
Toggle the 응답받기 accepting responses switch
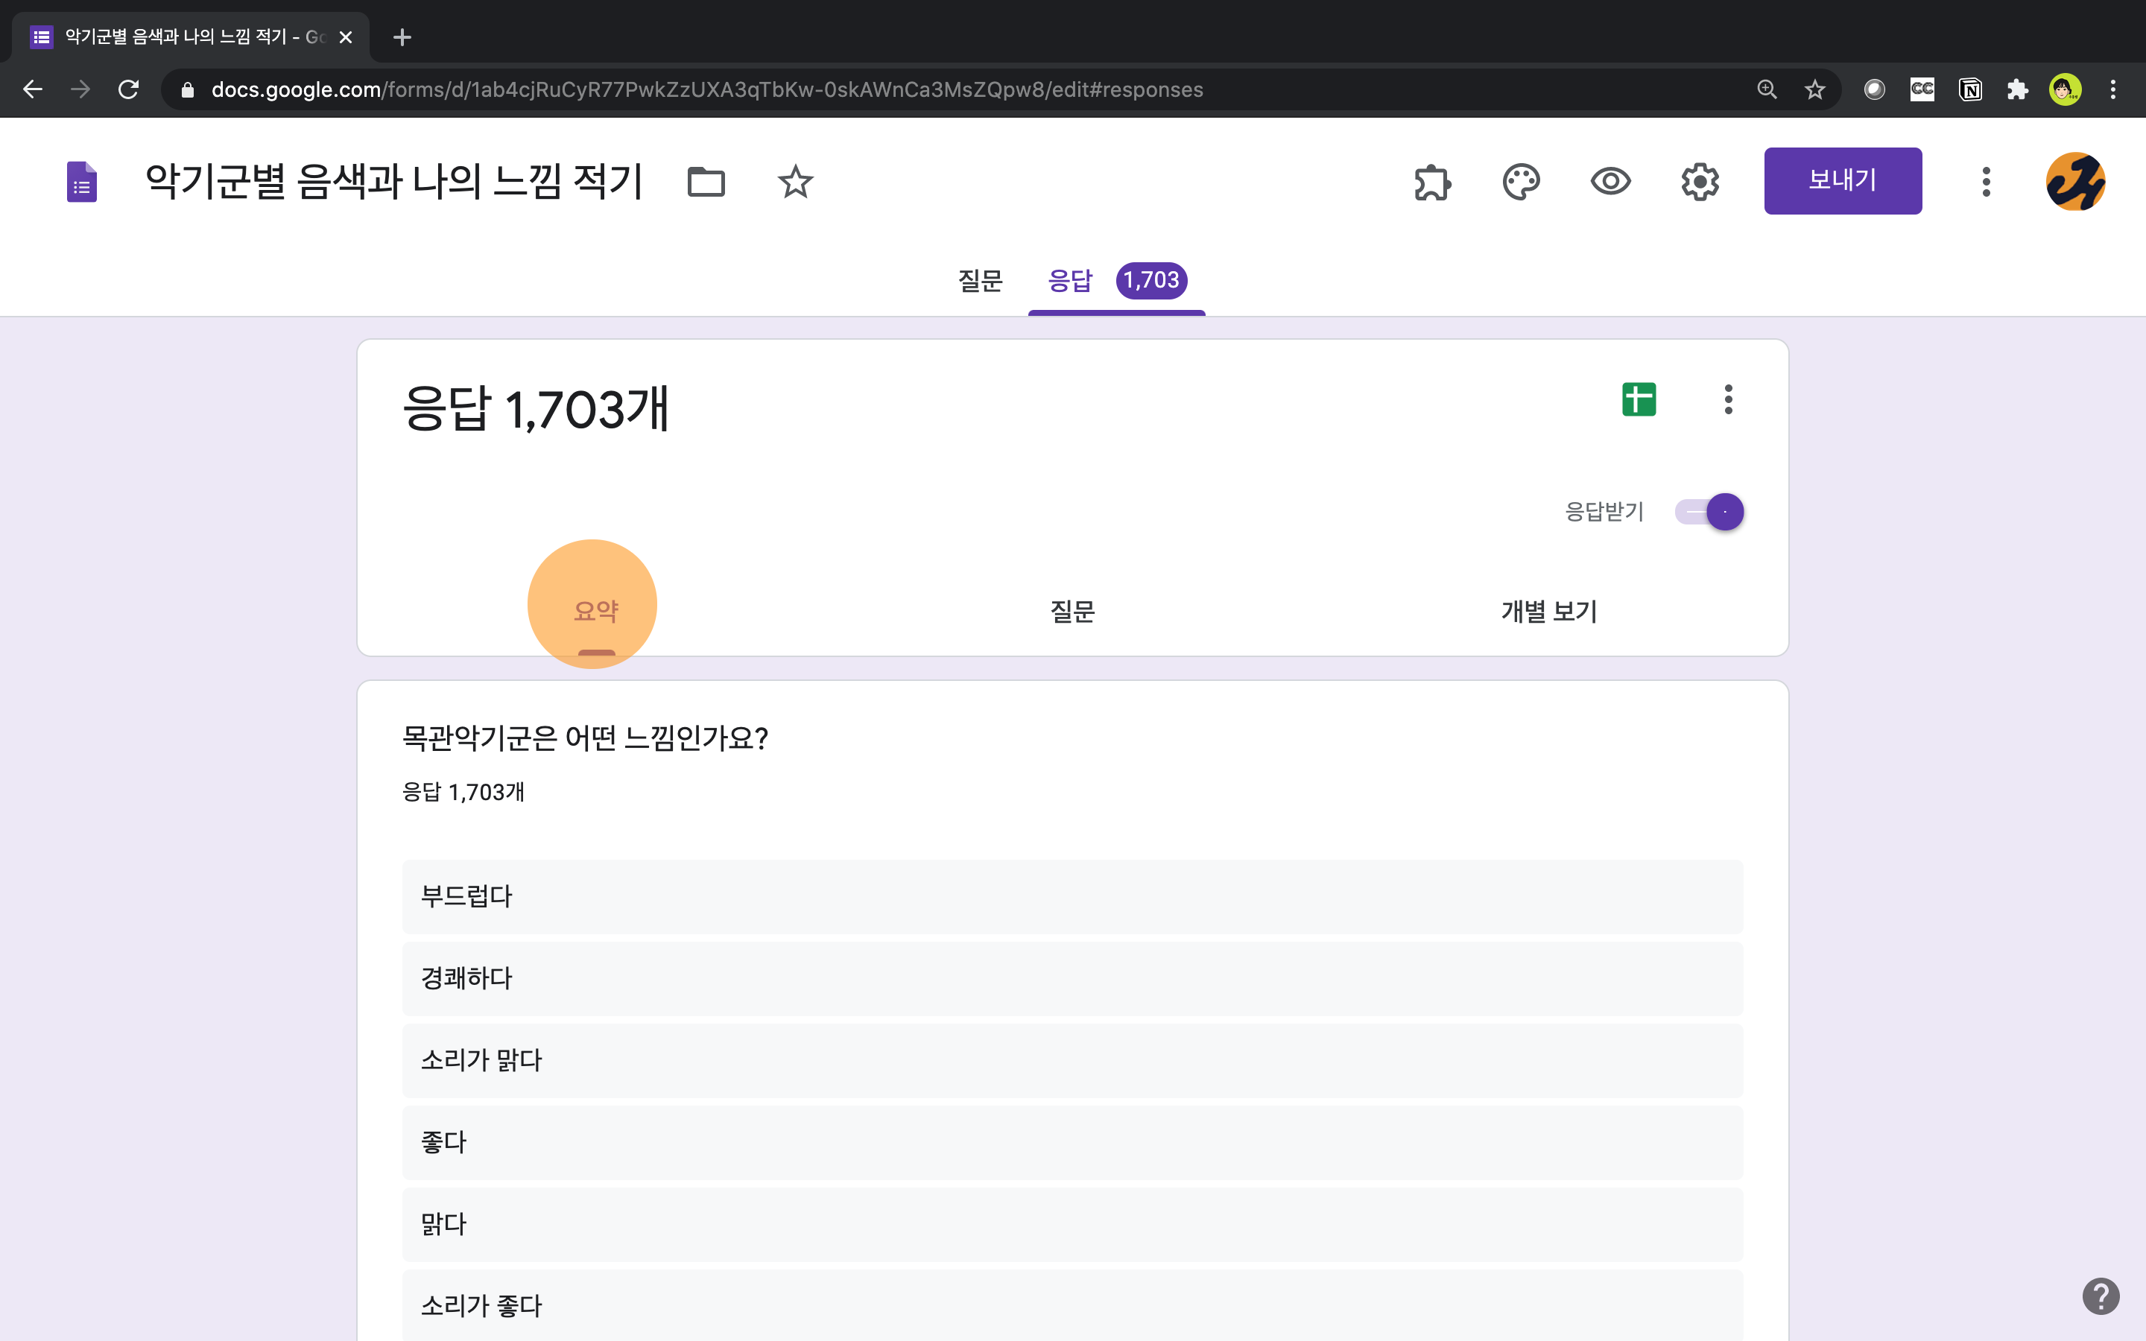point(1709,512)
